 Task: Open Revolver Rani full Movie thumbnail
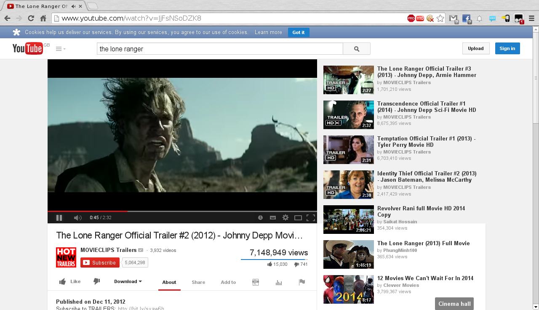349,220
